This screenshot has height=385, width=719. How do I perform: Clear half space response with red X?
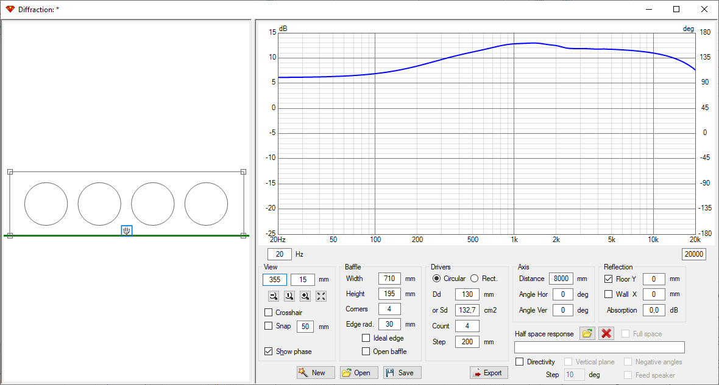[x=606, y=333]
